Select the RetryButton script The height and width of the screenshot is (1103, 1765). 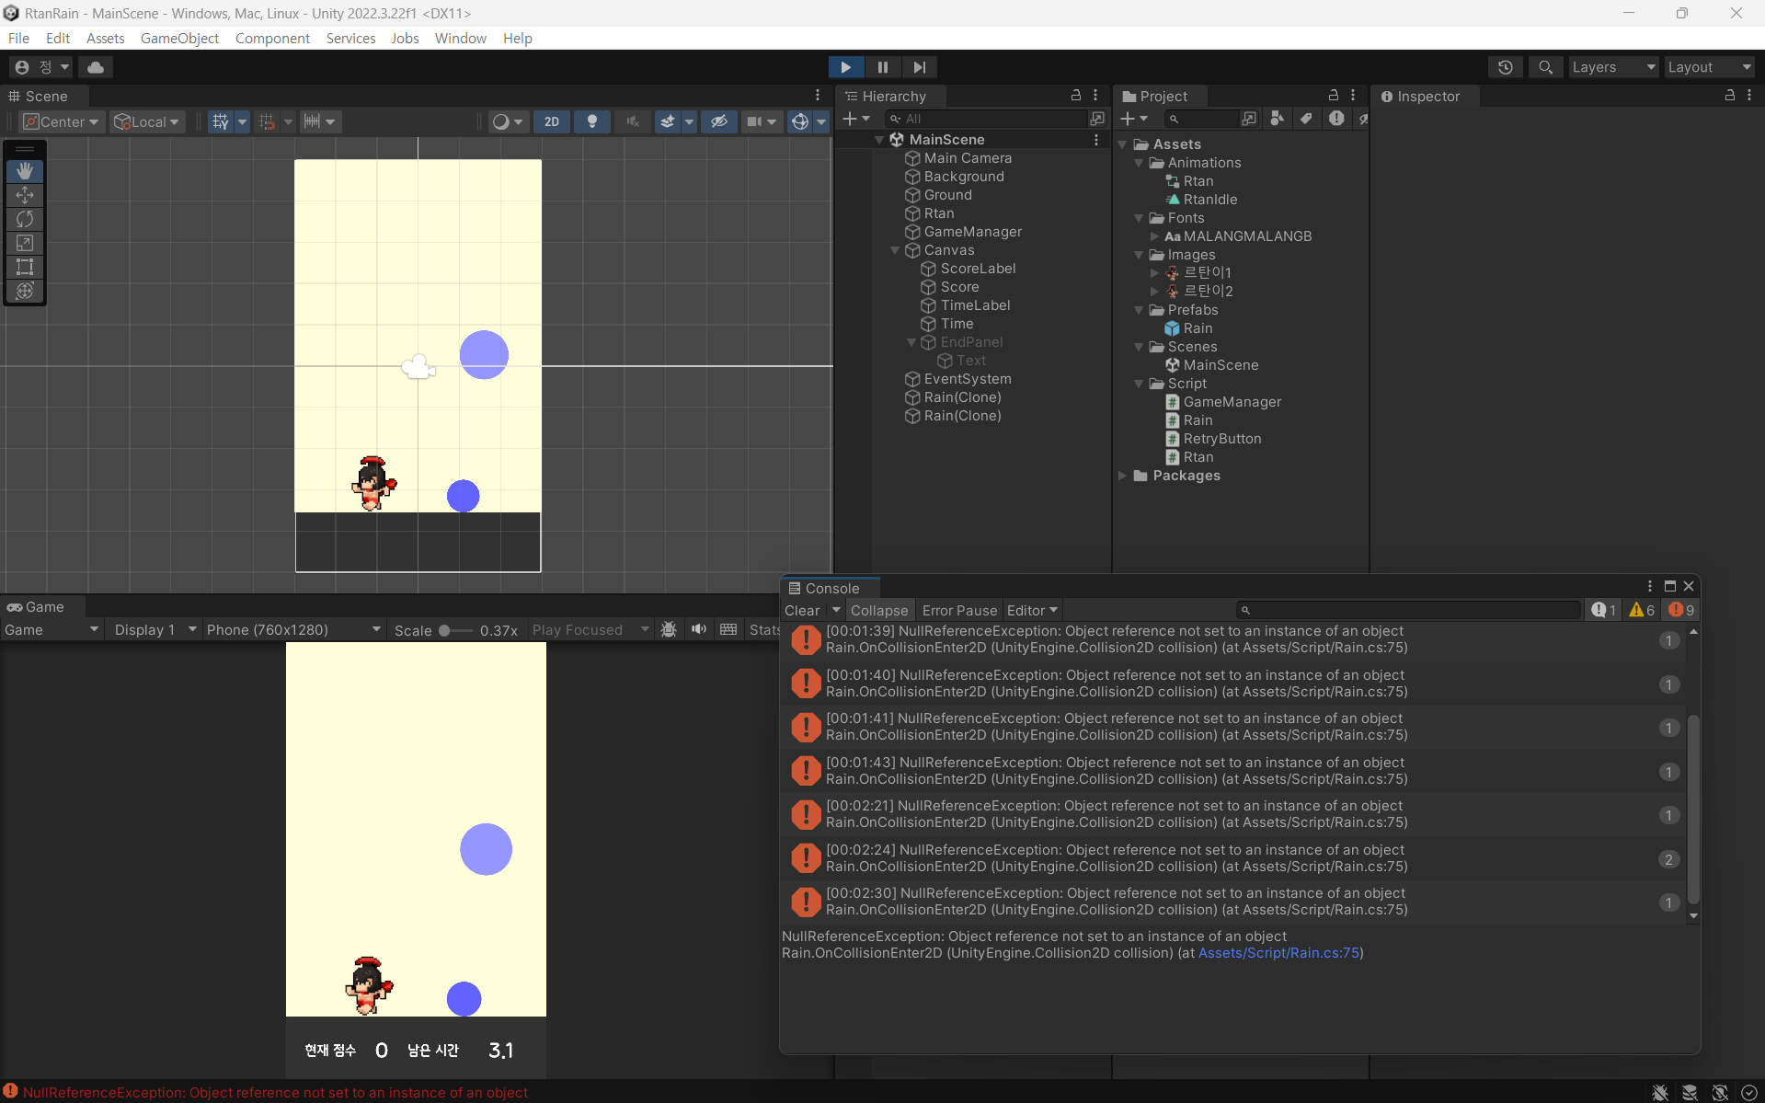1221,439
